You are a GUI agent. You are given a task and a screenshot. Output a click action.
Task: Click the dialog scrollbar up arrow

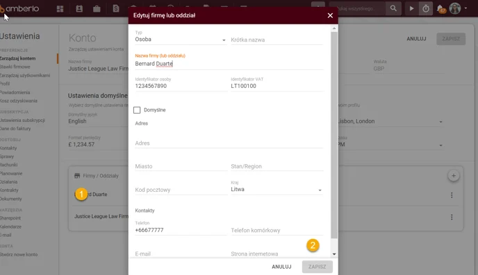pos(334,28)
